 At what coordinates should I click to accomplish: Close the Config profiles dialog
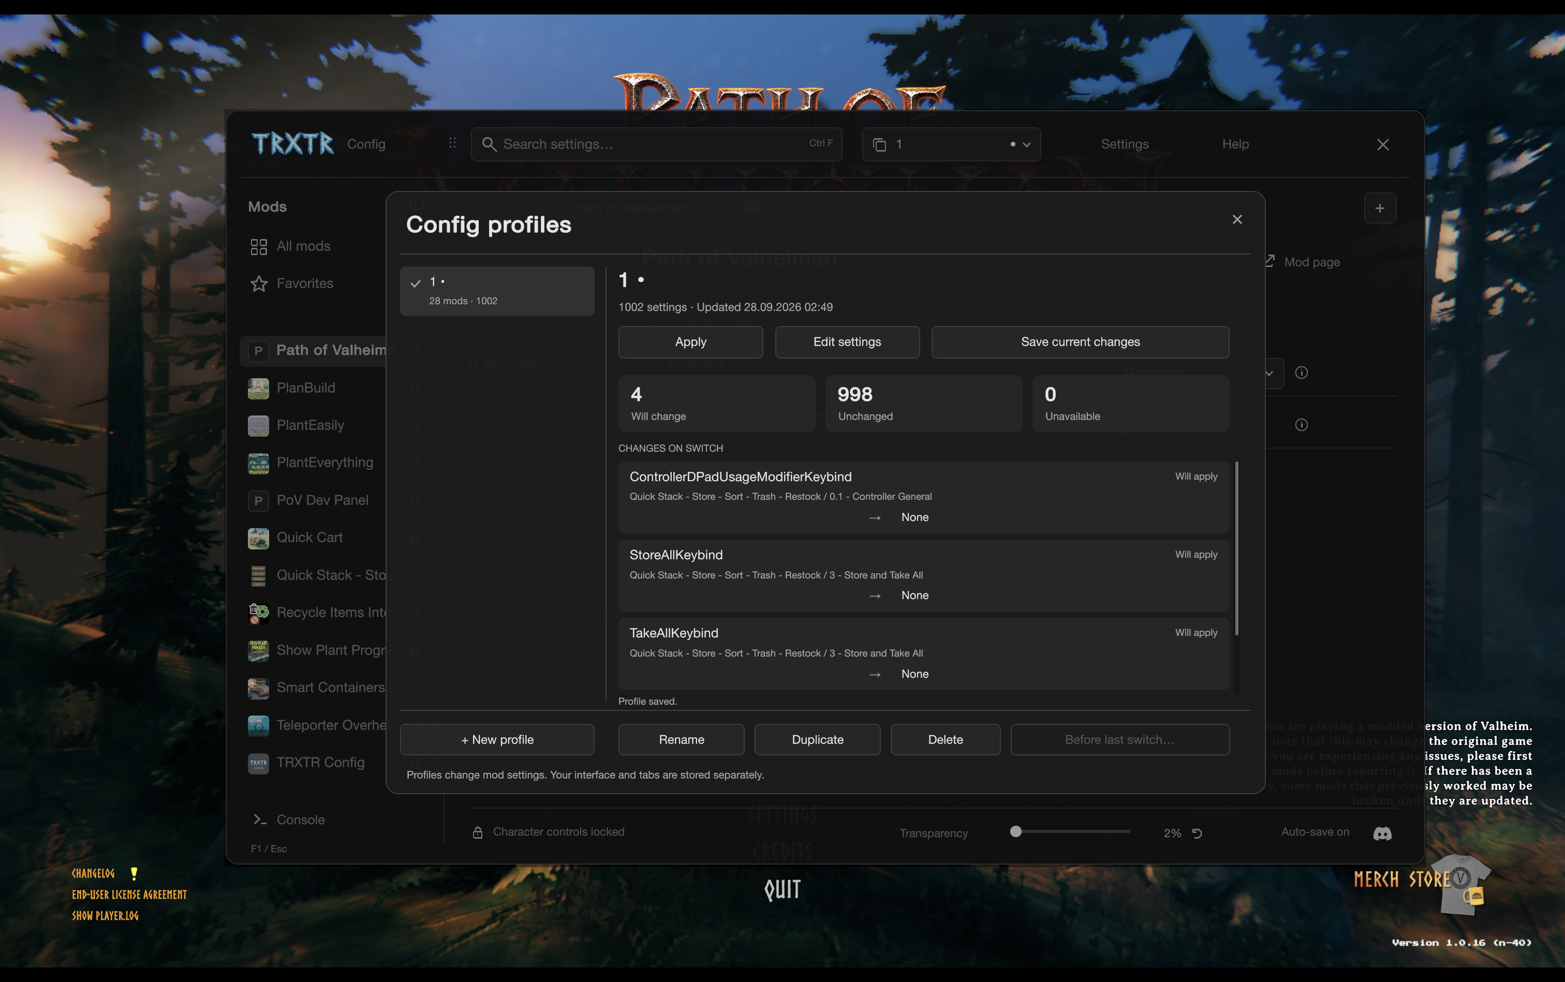pyautogui.click(x=1237, y=219)
